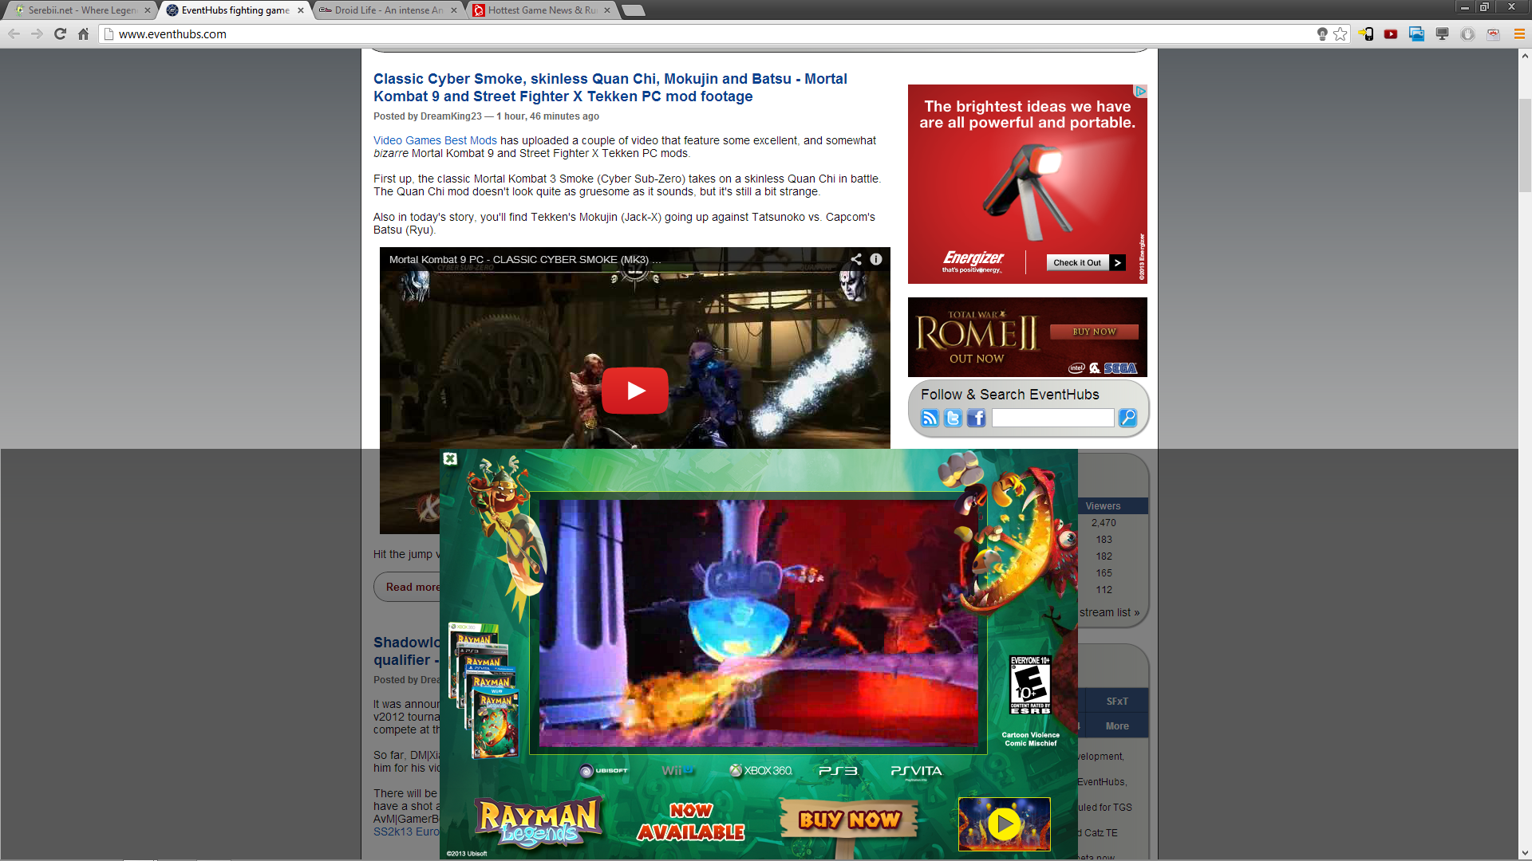Open the AdBlock hand stop-sign icon

click(x=1467, y=33)
